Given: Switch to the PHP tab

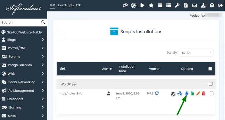Looking at the screenshot, I should [52, 5].
